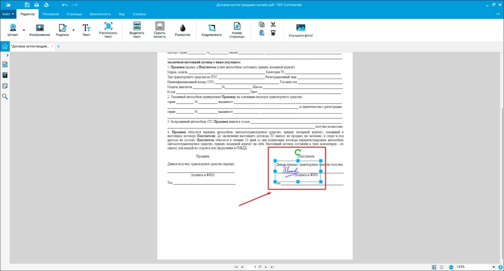Open search with the magnifier sidebar icon
This screenshot has height=271, width=504.
[x=5, y=96]
